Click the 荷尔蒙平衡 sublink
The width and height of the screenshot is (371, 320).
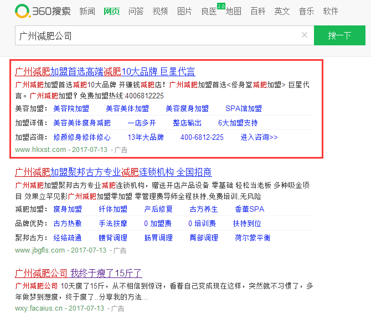tap(252, 238)
